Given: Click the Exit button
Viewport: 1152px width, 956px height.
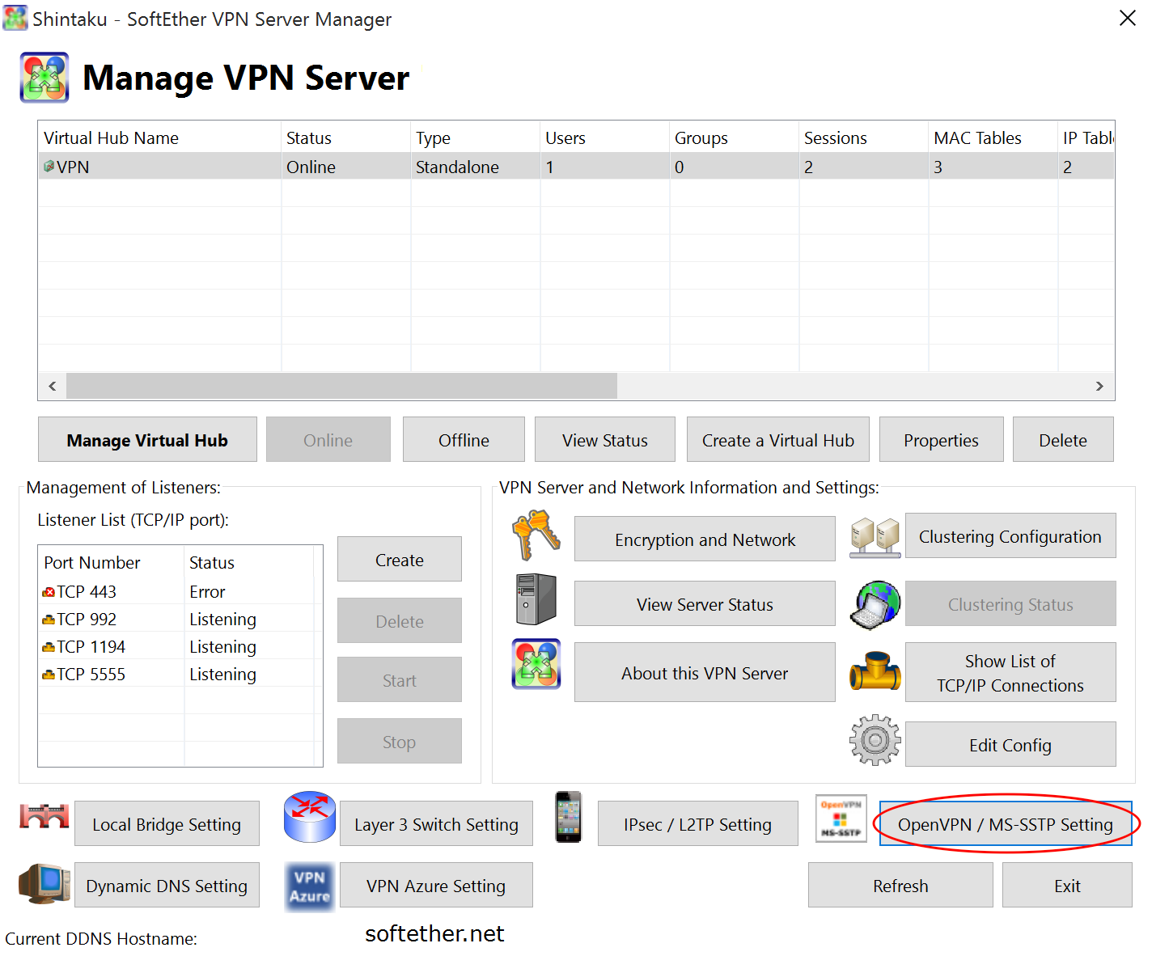Looking at the screenshot, I should (1067, 885).
